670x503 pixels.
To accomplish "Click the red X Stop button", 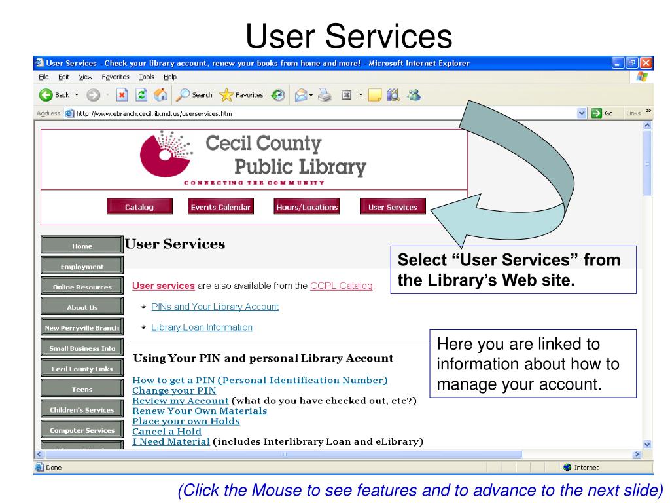I will click(x=122, y=94).
